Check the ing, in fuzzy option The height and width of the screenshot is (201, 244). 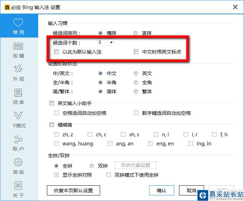tap(190, 143)
